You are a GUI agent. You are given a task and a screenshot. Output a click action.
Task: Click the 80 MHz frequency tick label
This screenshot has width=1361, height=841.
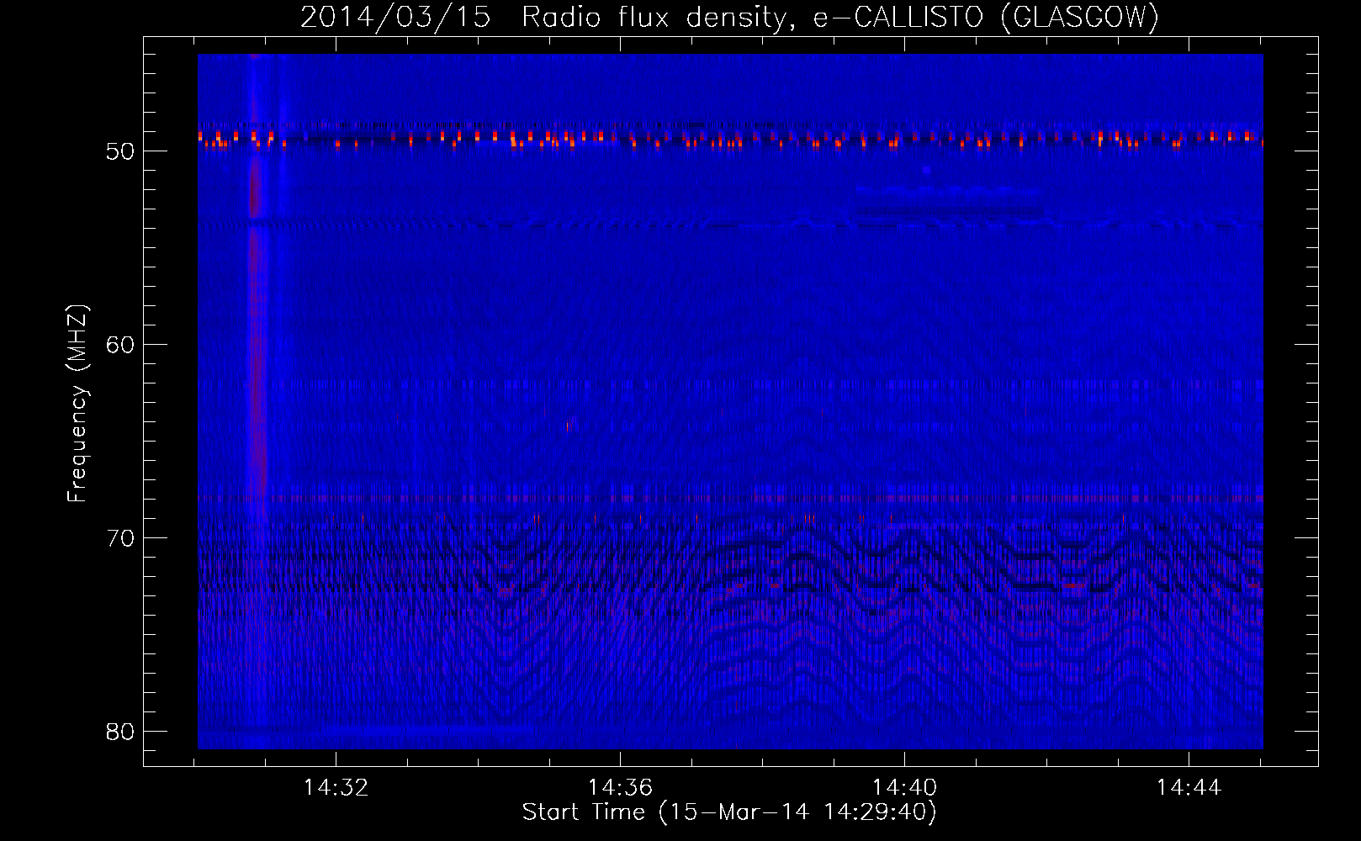pos(121,732)
